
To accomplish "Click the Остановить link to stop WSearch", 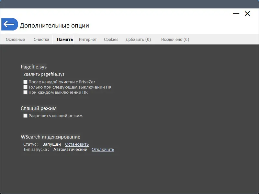I will tap(77, 144).
